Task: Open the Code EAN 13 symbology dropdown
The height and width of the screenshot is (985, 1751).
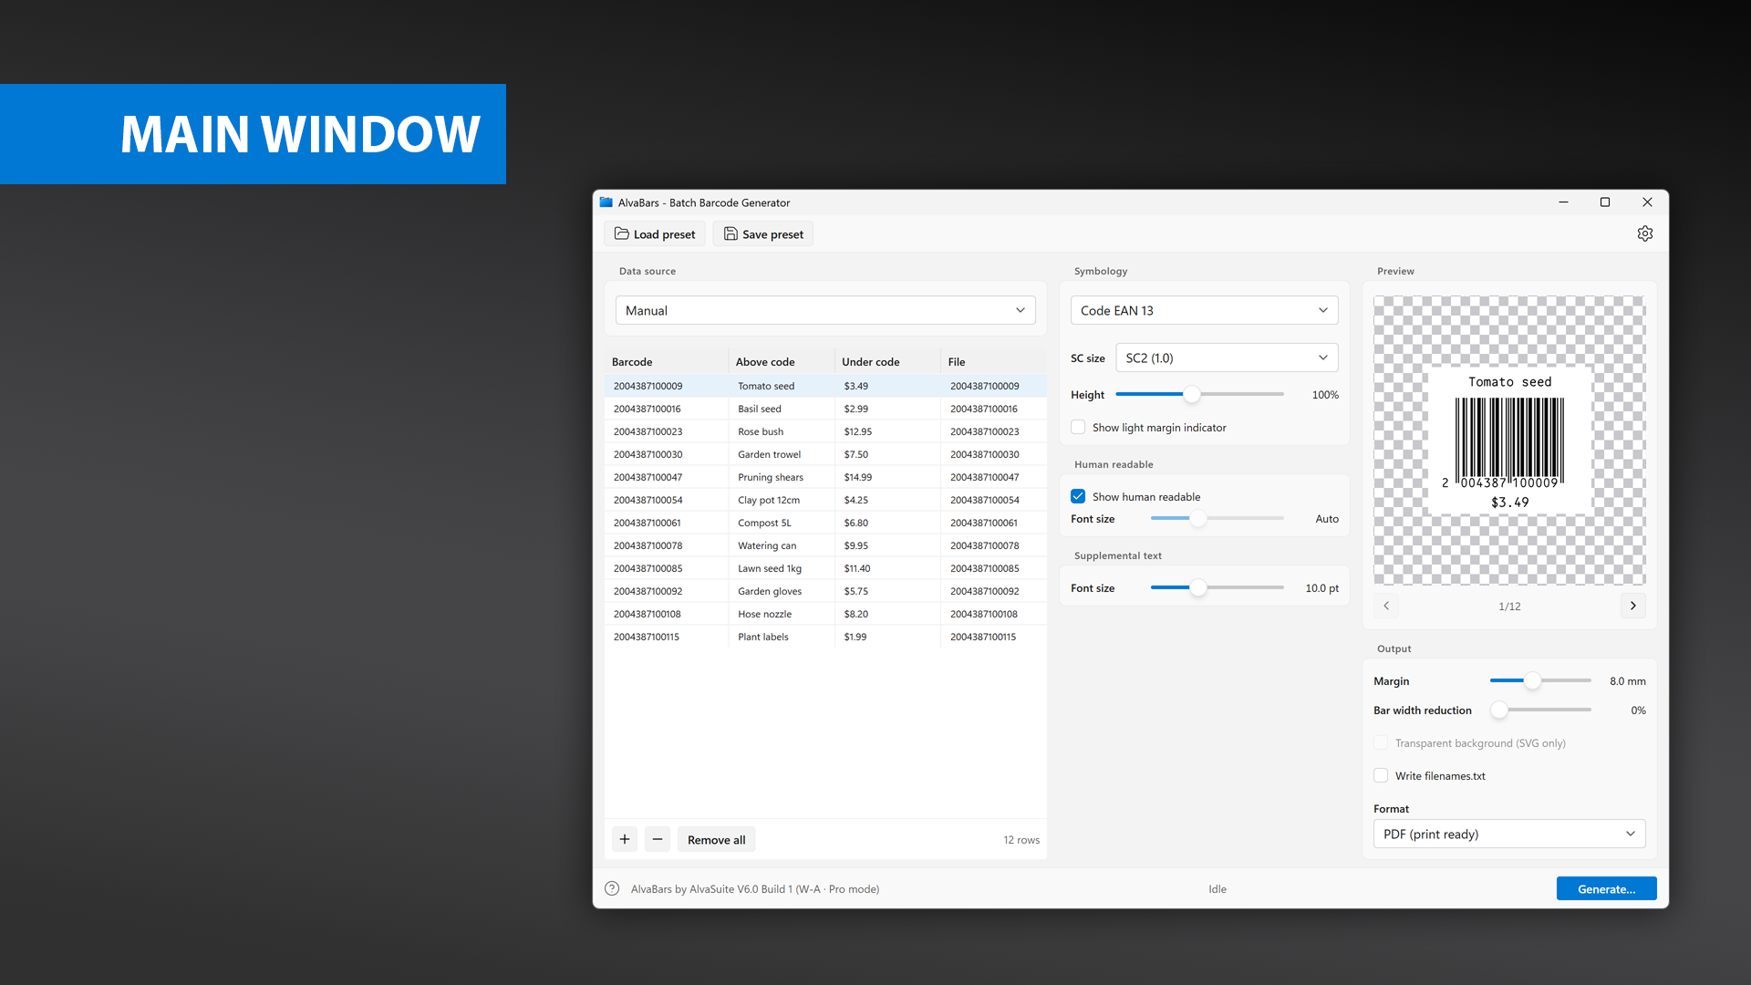Action: [x=1204, y=310]
